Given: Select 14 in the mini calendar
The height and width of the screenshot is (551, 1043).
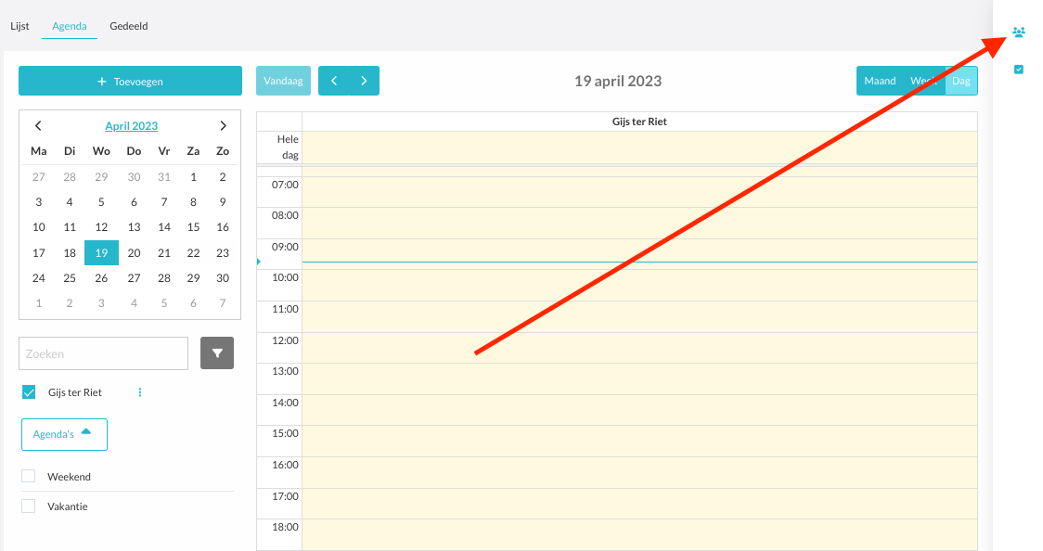Looking at the screenshot, I should click(x=163, y=227).
